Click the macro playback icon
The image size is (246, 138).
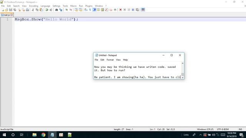129,10
